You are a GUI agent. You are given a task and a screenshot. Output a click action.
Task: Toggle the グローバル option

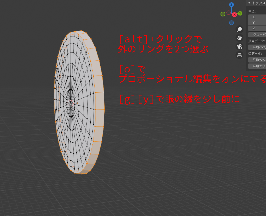pos(258,34)
